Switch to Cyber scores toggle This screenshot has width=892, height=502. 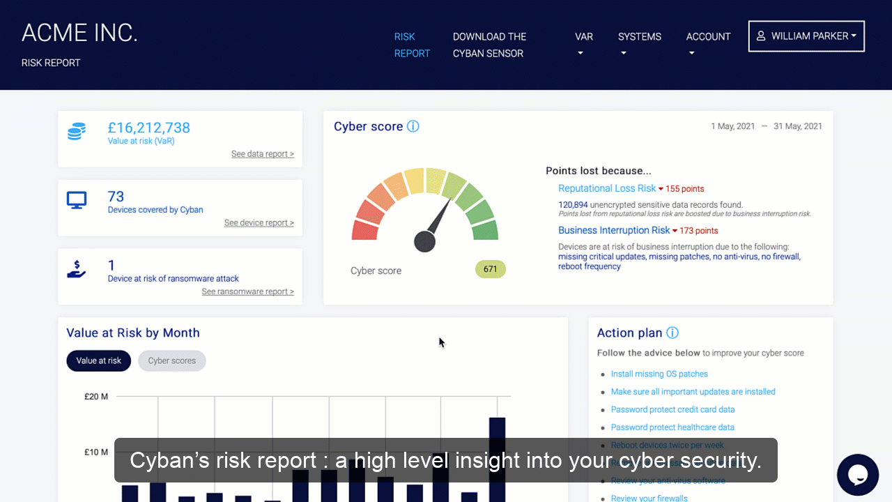coord(172,360)
